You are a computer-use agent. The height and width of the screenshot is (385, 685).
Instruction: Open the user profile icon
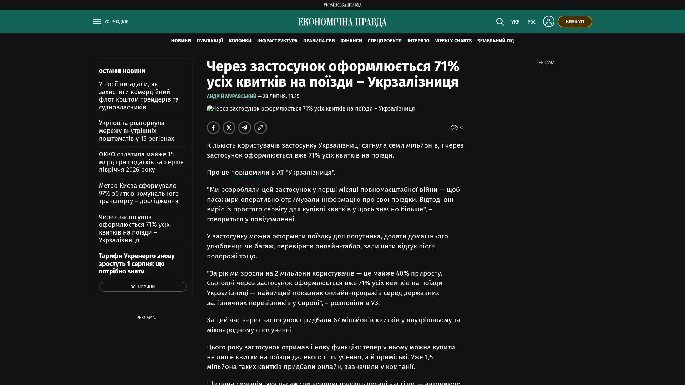(549, 21)
